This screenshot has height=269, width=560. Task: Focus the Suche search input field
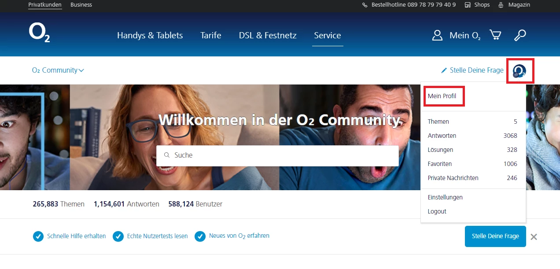point(277,156)
